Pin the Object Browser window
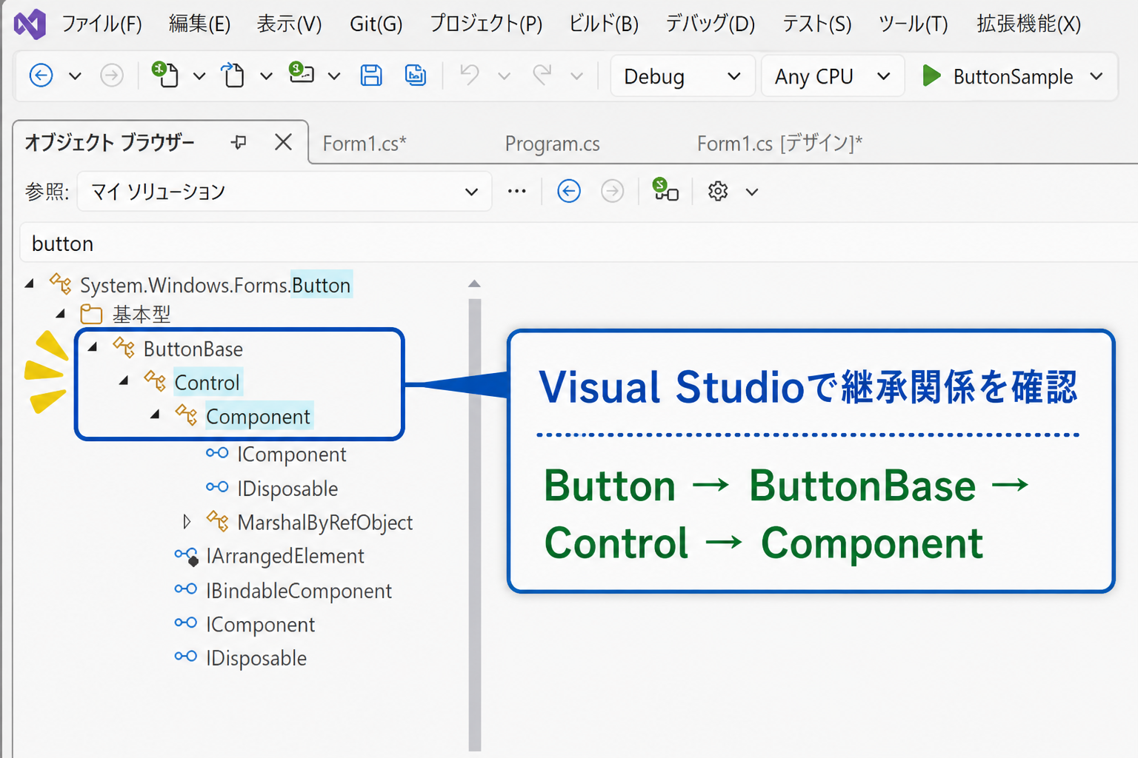Image resolution: width=1138 pixels, height=758 pixels. (239, 142)
